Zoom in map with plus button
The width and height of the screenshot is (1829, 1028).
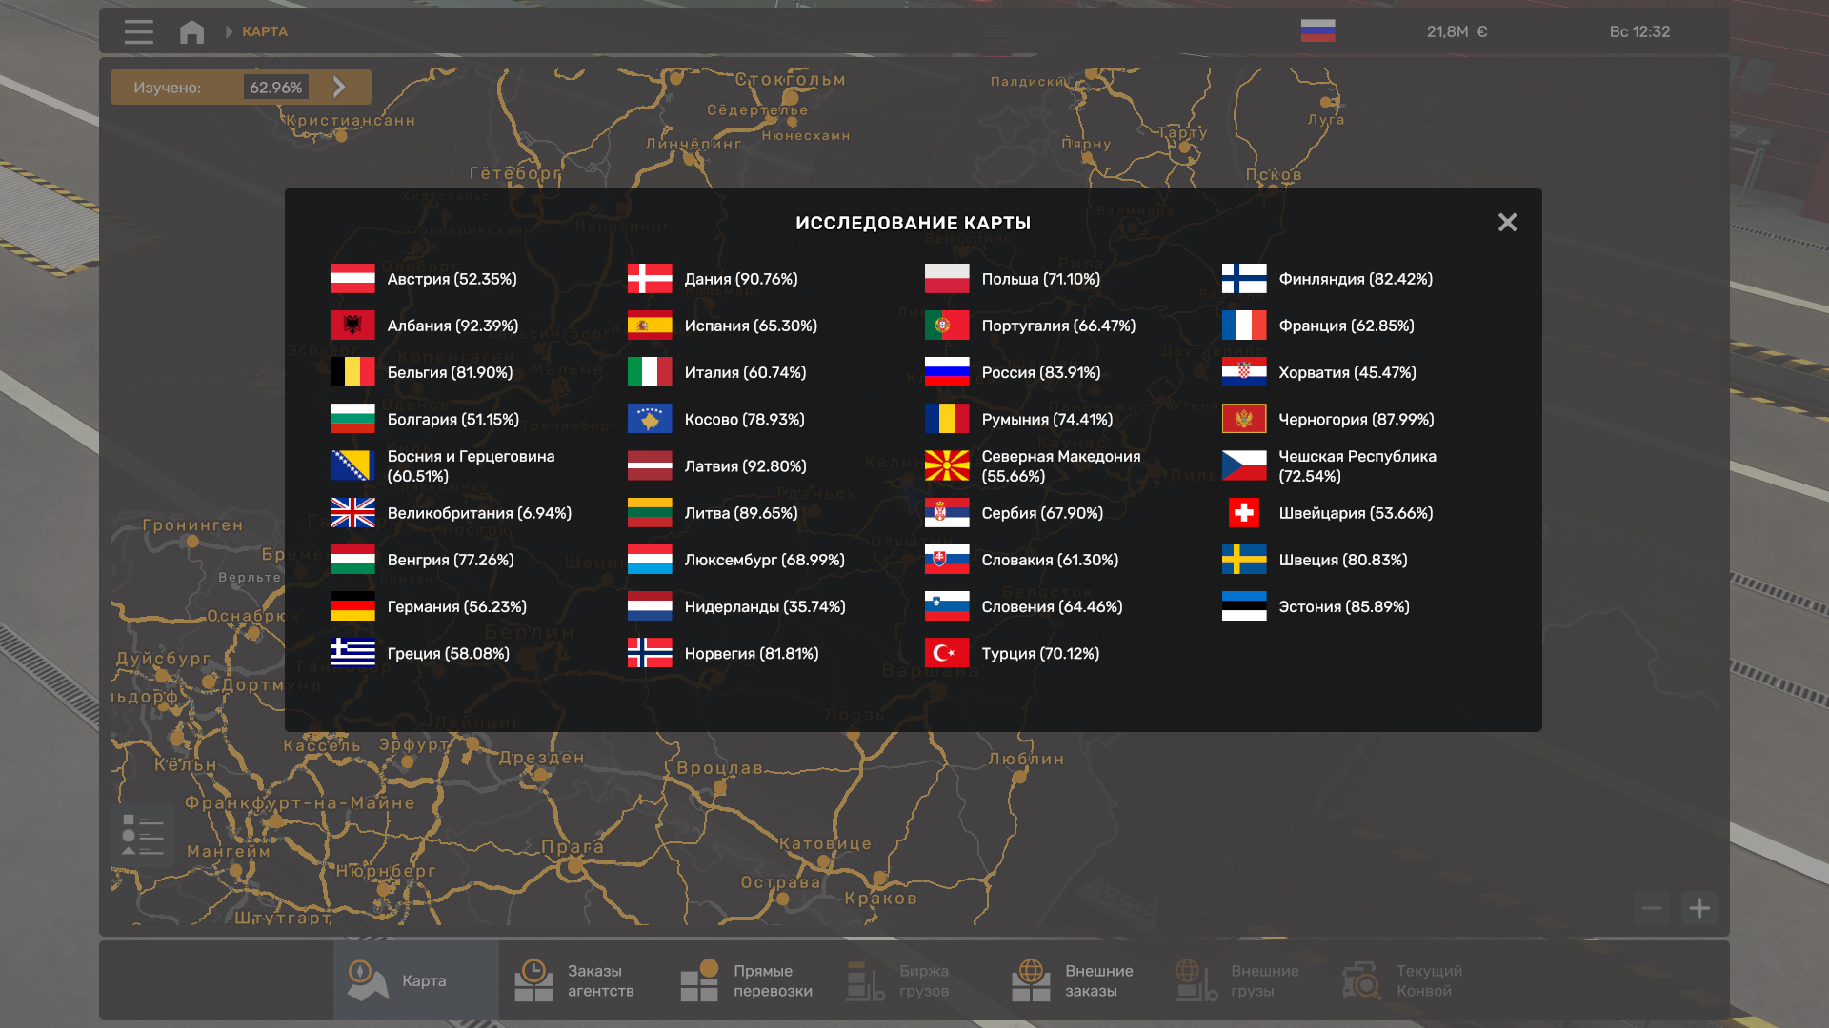point(1699,908)
